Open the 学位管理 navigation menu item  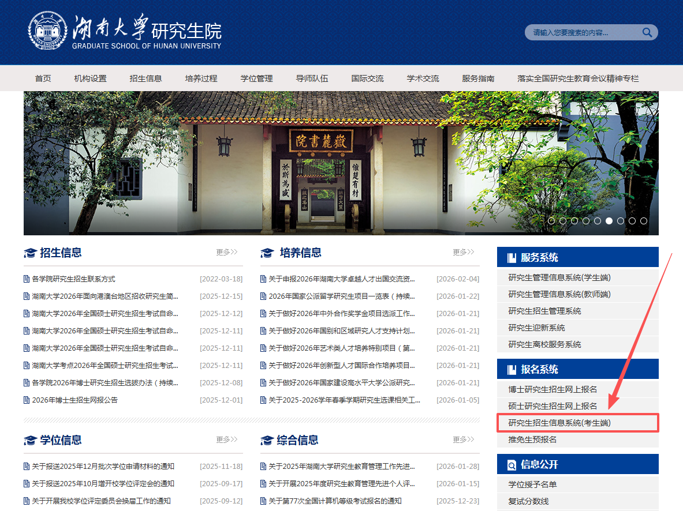256,78
